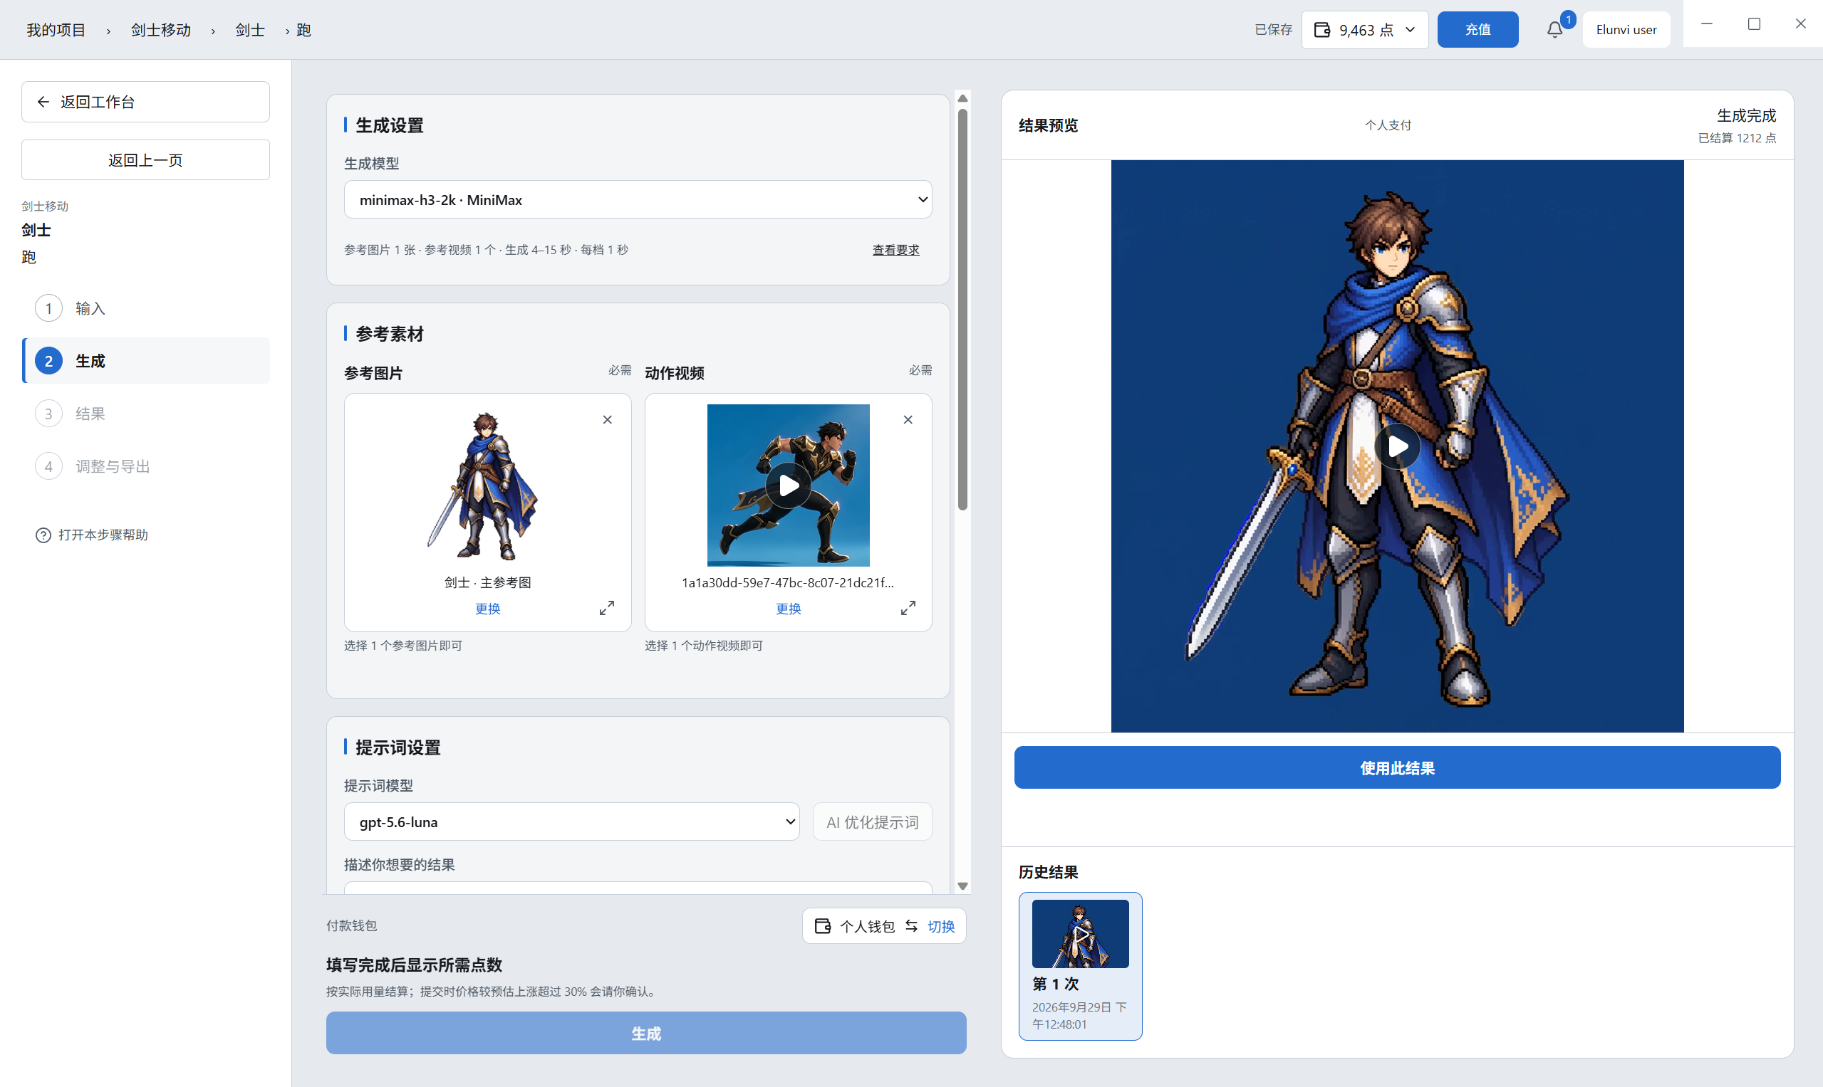The height and width of the screenshot is (1087, 1823).
Task: Click the AI 优化提示词 button
Action: pos(872,822)
